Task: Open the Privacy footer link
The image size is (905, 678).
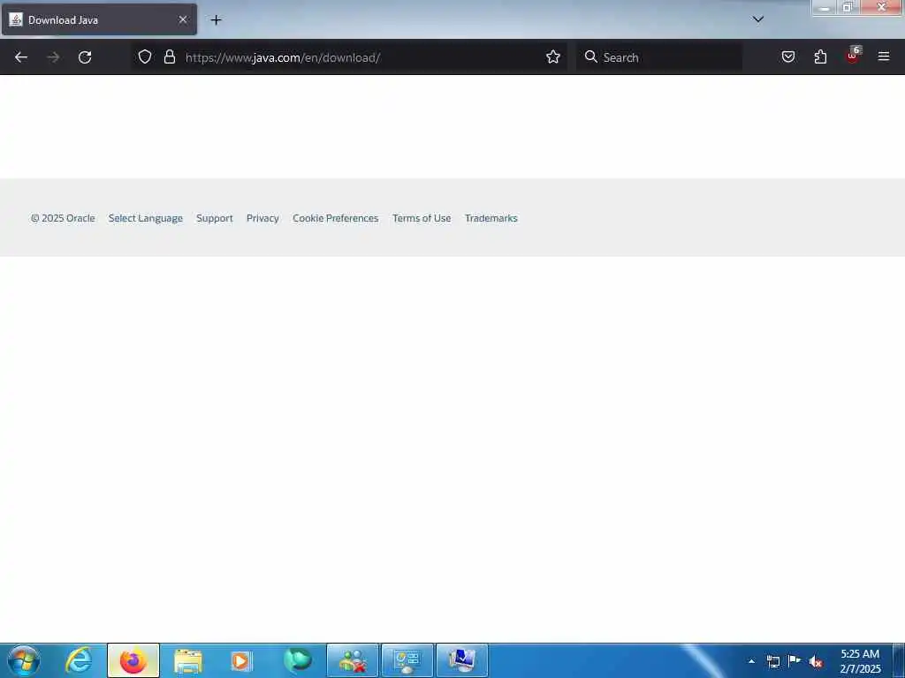Action: (262, 218)
